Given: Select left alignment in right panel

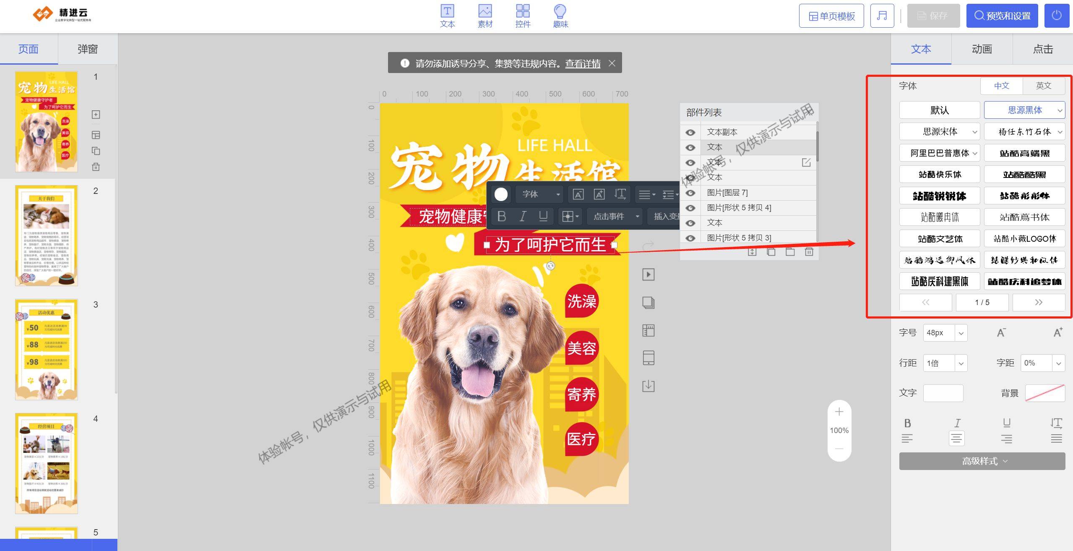Looking at the screenshot, I should (x=907, y=439).
